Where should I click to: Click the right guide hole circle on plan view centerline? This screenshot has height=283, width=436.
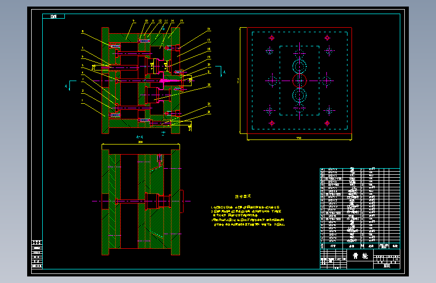click(327, 81)
